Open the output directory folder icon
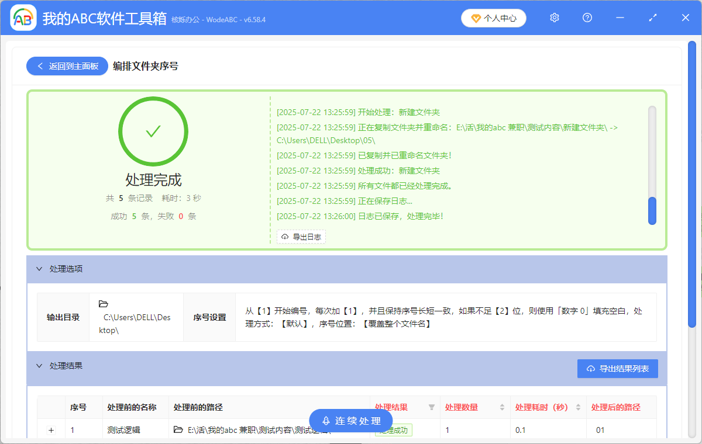Screen dimensions: 702x444 tap(104, 304)
